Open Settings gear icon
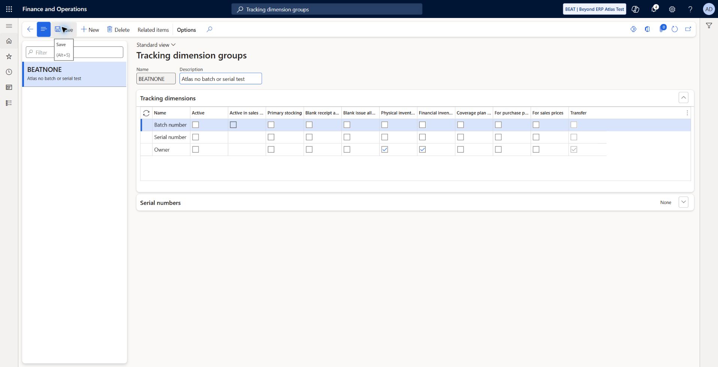Screen dimensions: 718x367 [x=672, y=9]
